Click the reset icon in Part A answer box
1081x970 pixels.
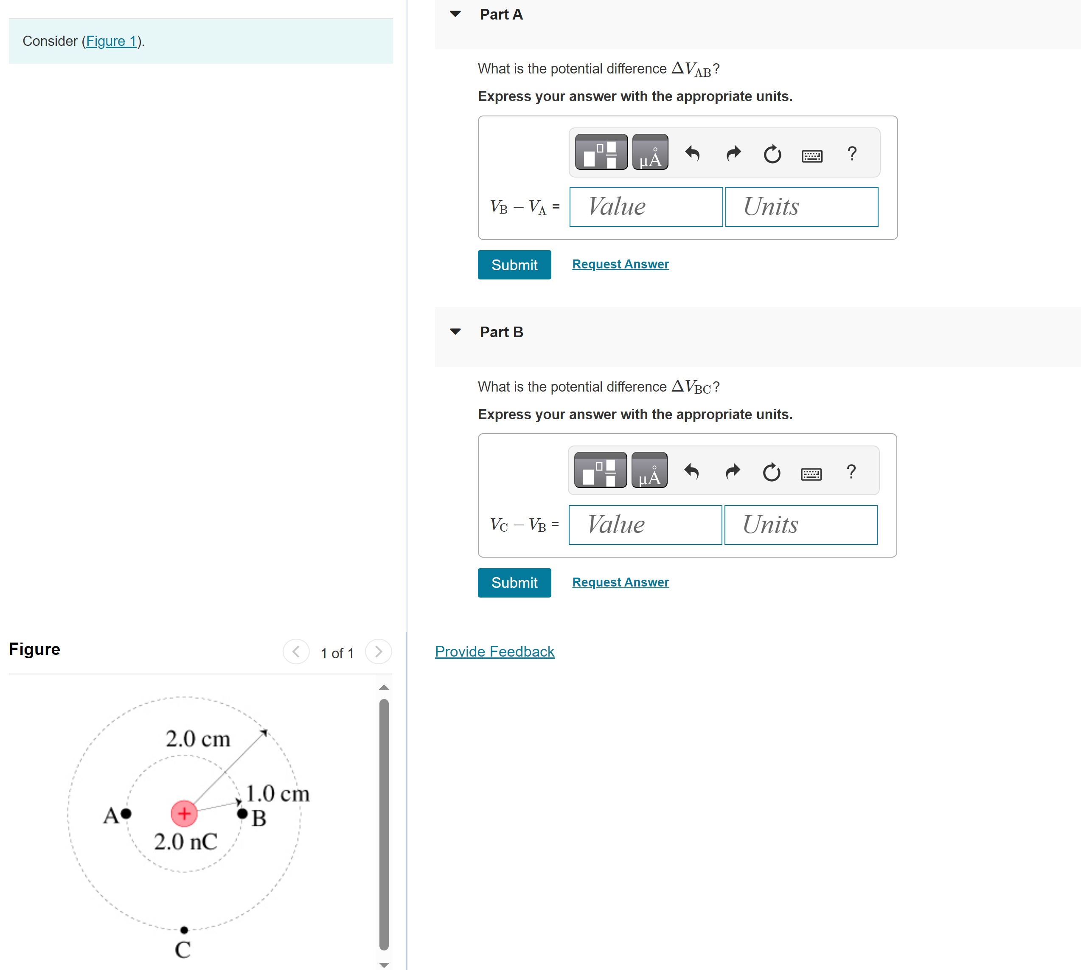[772, 154]
